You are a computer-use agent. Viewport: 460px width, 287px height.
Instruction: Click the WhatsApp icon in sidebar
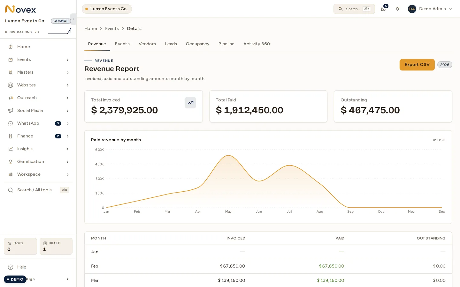point(11,123)
